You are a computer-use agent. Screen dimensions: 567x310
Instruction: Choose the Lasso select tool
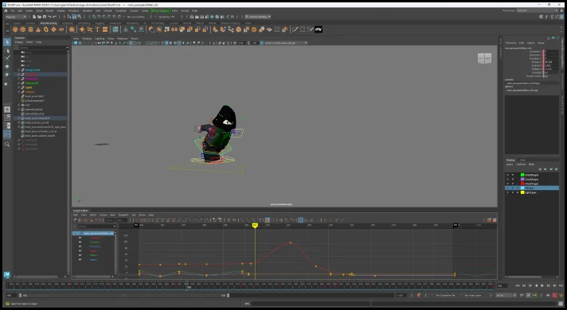pyautogui.click(x=7, y=51)
